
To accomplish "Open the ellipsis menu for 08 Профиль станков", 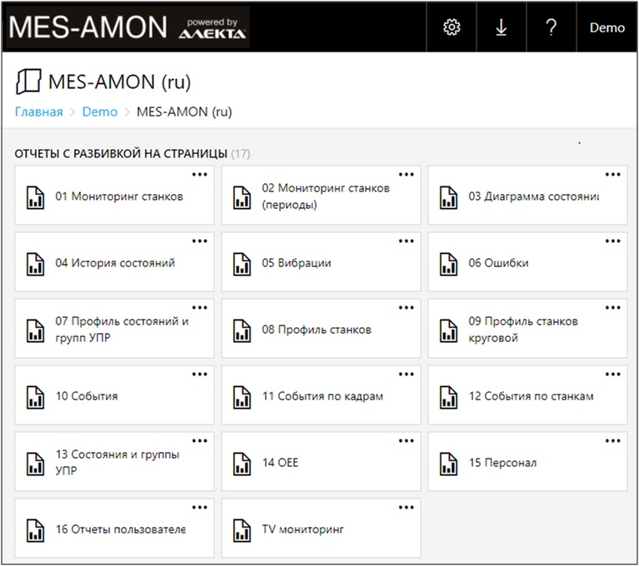I will pyautogui.click(x=407, y=308).
